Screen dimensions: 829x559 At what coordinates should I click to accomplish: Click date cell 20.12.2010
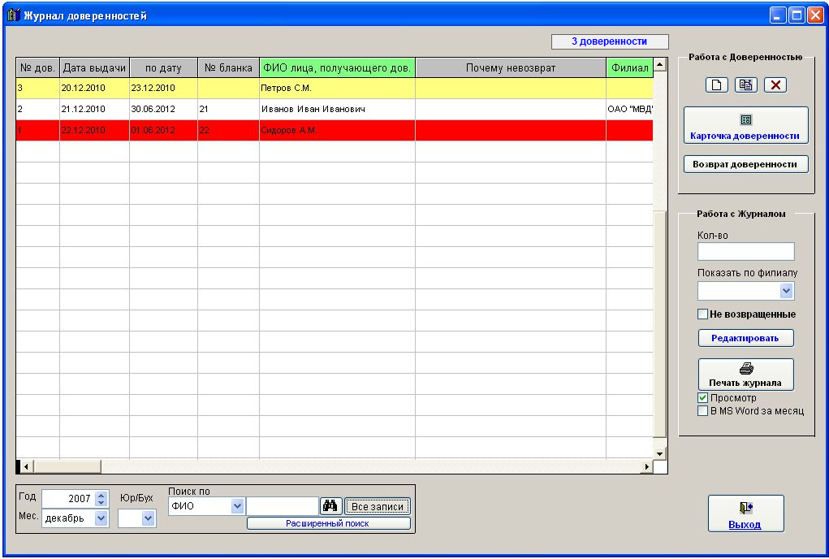[95, 89]
